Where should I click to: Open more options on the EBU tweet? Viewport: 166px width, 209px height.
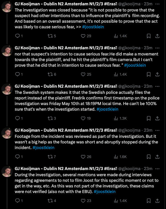click(158, 169)
